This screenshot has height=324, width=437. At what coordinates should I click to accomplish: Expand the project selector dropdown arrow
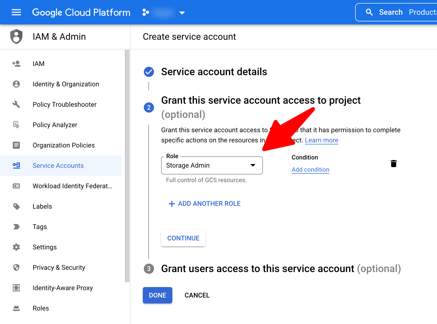pyautogui.click(x=182, y=13)
